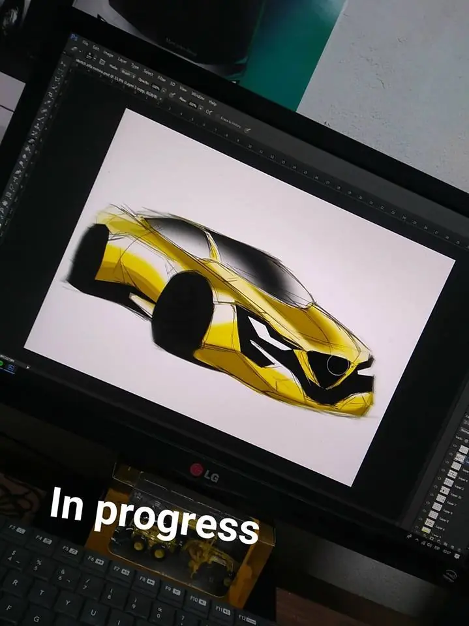Screen dimensions: 469x626
Task: Open the eraser tool preset picker
Action: pos(80,51)
